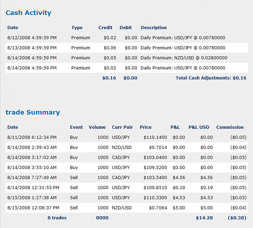
Task: Click the trade Summary heading
Action: click(33, 113)
